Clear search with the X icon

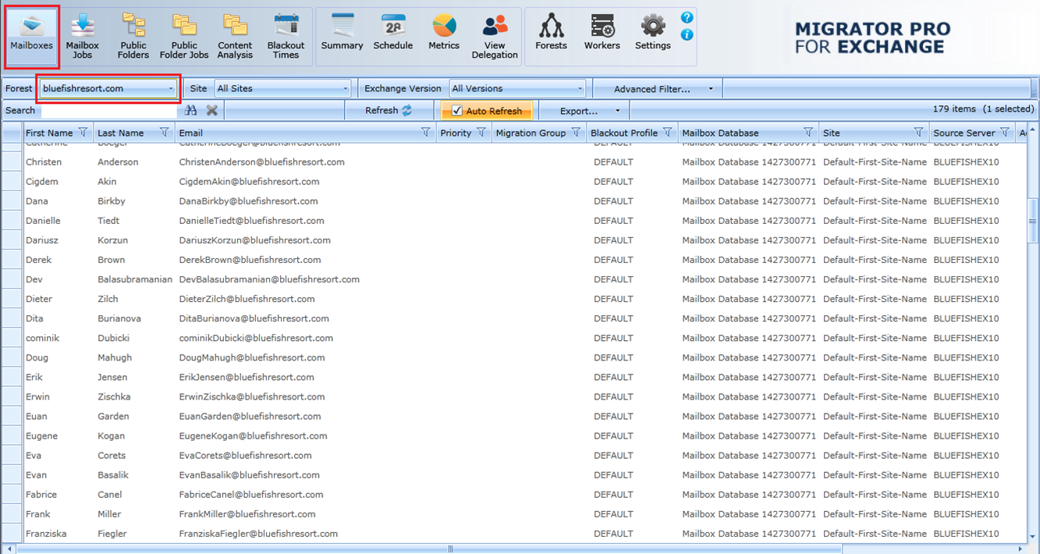pos(211,111)
